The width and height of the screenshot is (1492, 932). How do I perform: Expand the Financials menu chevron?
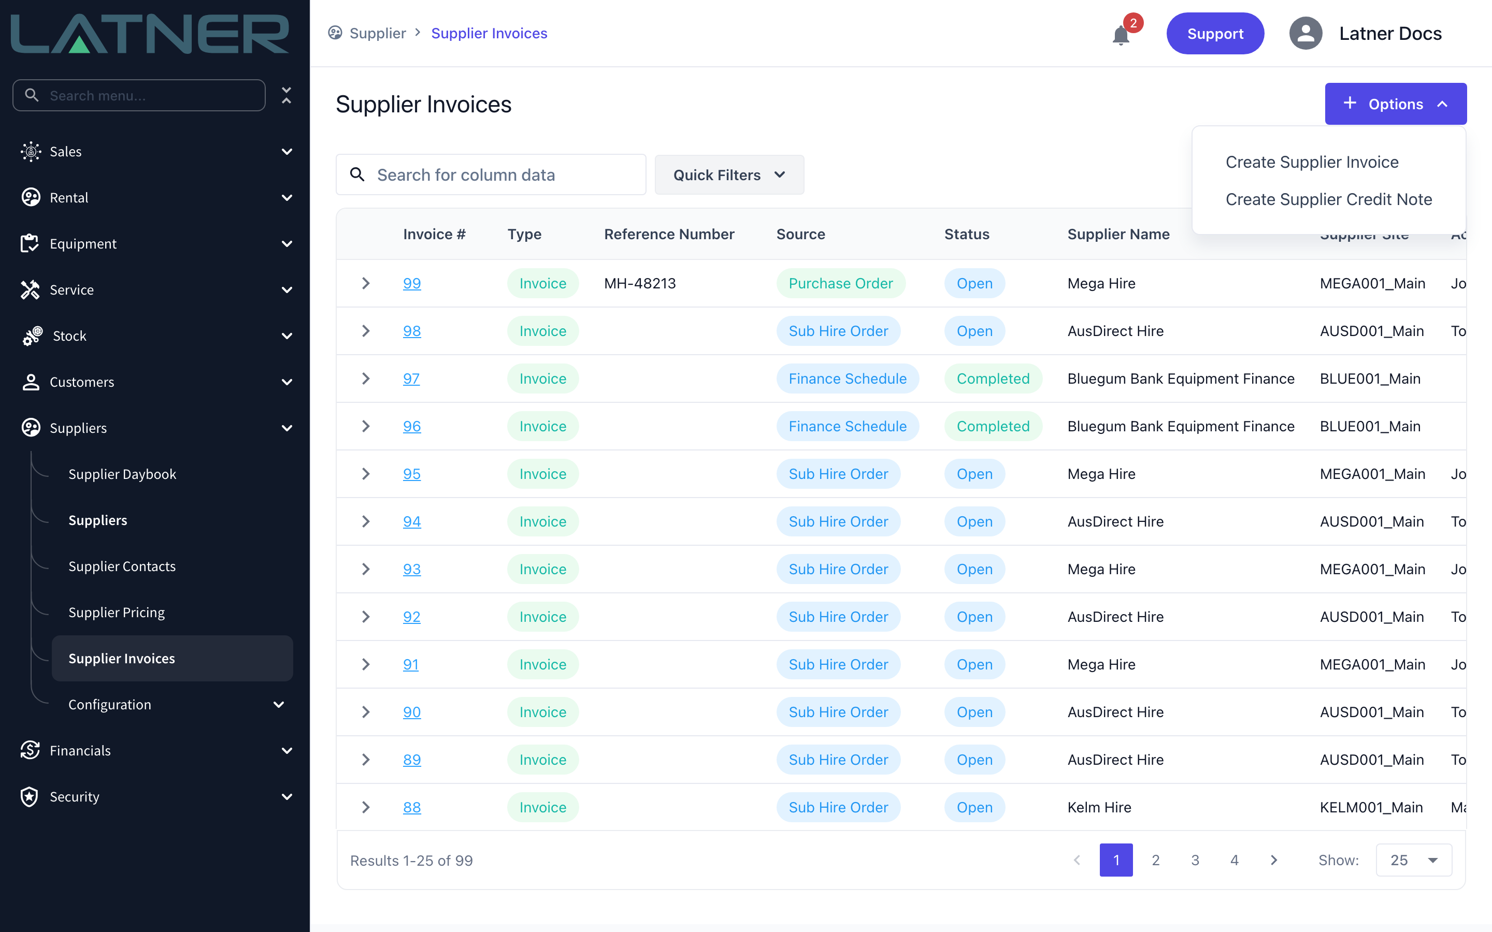(286, 750)
